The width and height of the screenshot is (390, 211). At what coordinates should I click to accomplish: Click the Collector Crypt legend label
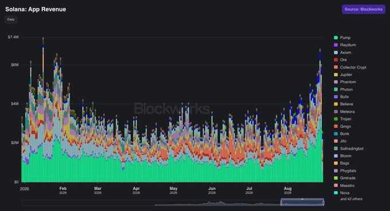pyautogui.click(x=353, y=67)
